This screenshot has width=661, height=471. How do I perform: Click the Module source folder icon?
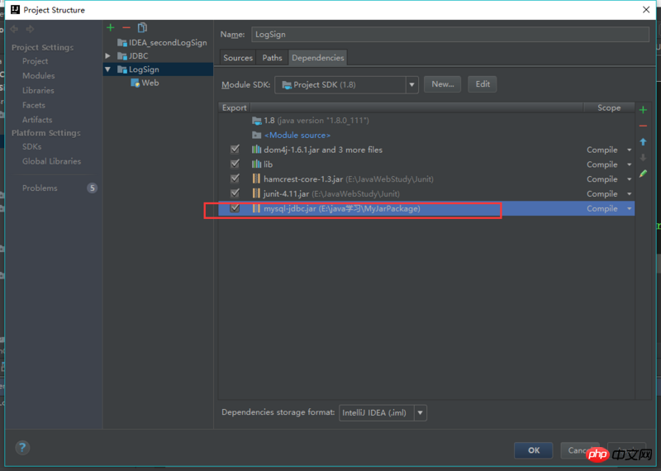pyautogui.click(x=257, y=135)
